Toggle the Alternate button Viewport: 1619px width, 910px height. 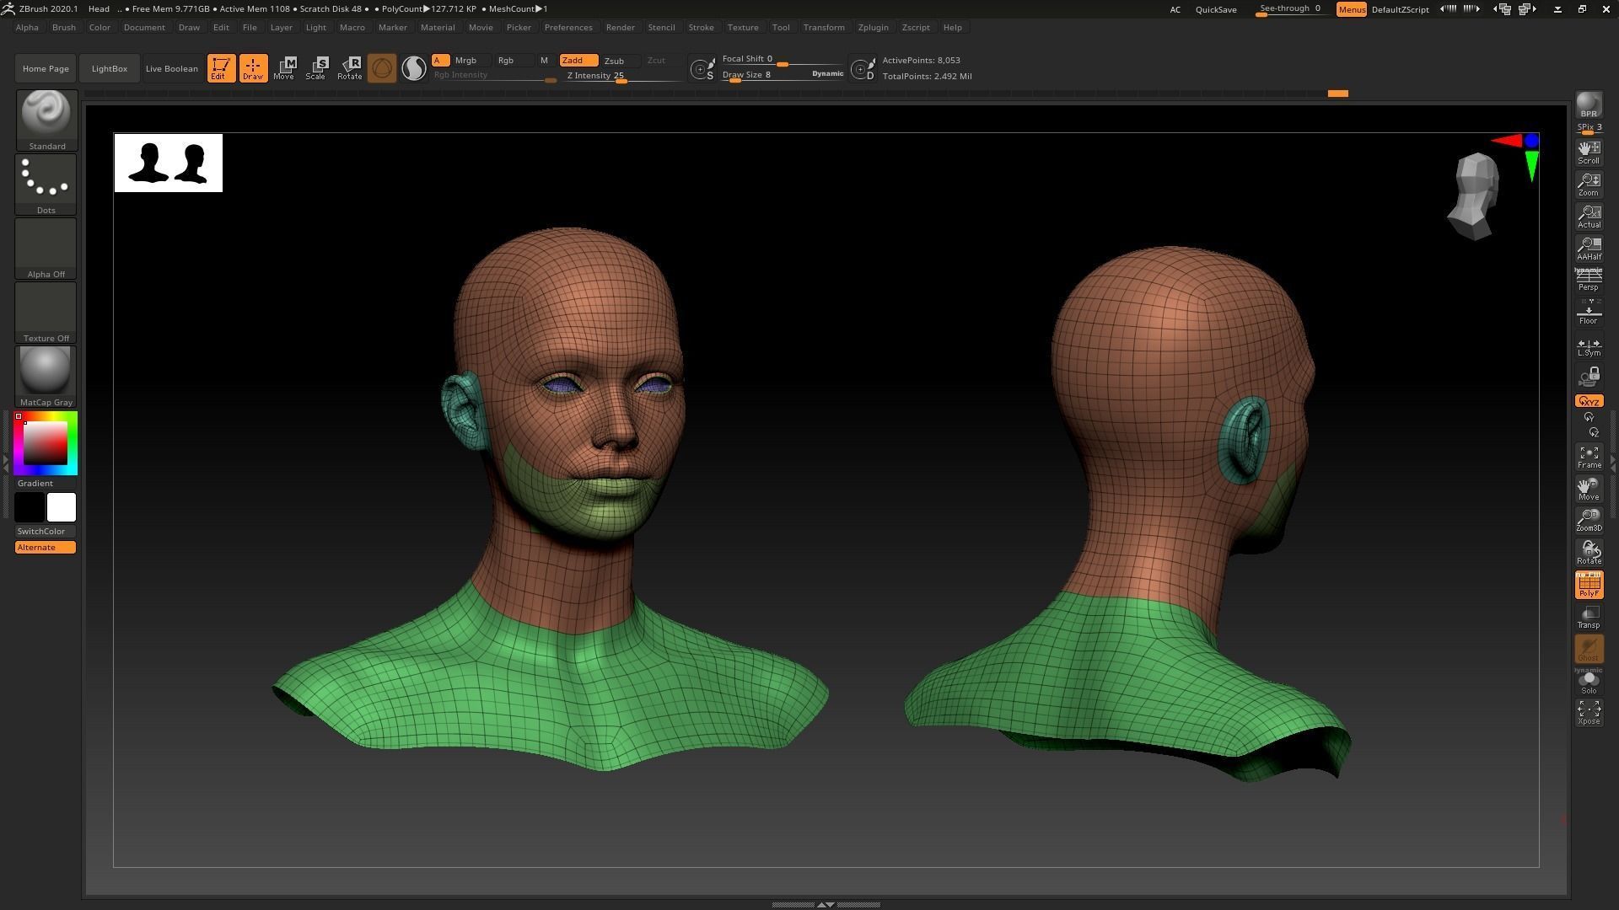46,548
